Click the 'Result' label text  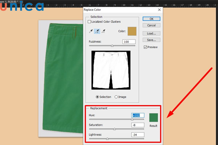(x=153, y=126)
